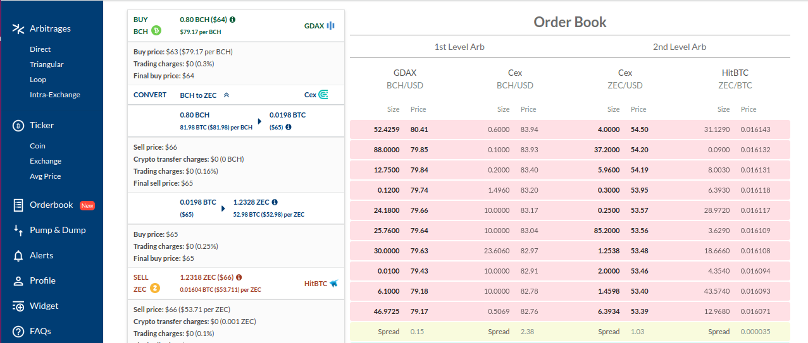808x343 pixels.
Task: Collapse the BCH to ZEC convert section
Action: pyautogui.click(x=227, y=95)
